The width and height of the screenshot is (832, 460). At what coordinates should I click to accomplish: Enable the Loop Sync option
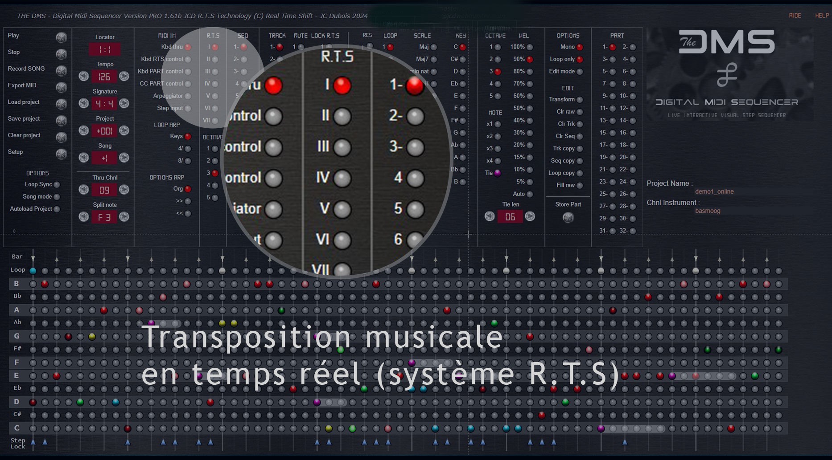point(57,185)
